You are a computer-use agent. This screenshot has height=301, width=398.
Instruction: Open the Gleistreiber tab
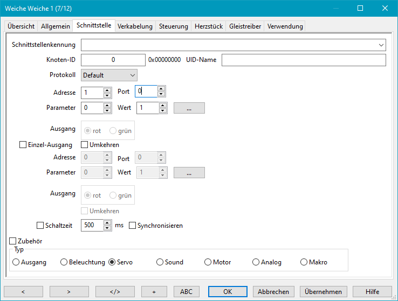[x=245, y=26]
